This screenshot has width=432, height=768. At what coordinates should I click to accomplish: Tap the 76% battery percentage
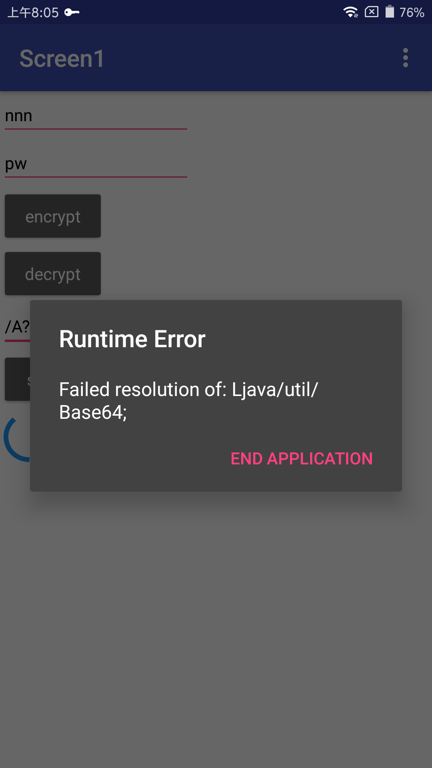412,12
